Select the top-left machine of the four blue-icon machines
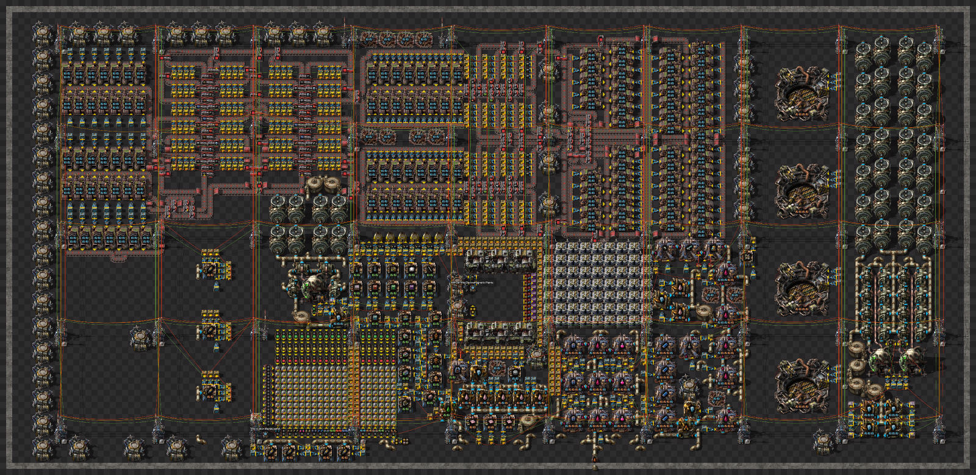The width and height of the screenshot is (976, 475). click(665, 345)
